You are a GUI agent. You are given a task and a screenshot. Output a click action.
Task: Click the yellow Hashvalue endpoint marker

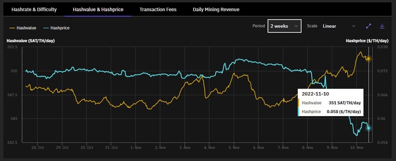click(368, 59)
